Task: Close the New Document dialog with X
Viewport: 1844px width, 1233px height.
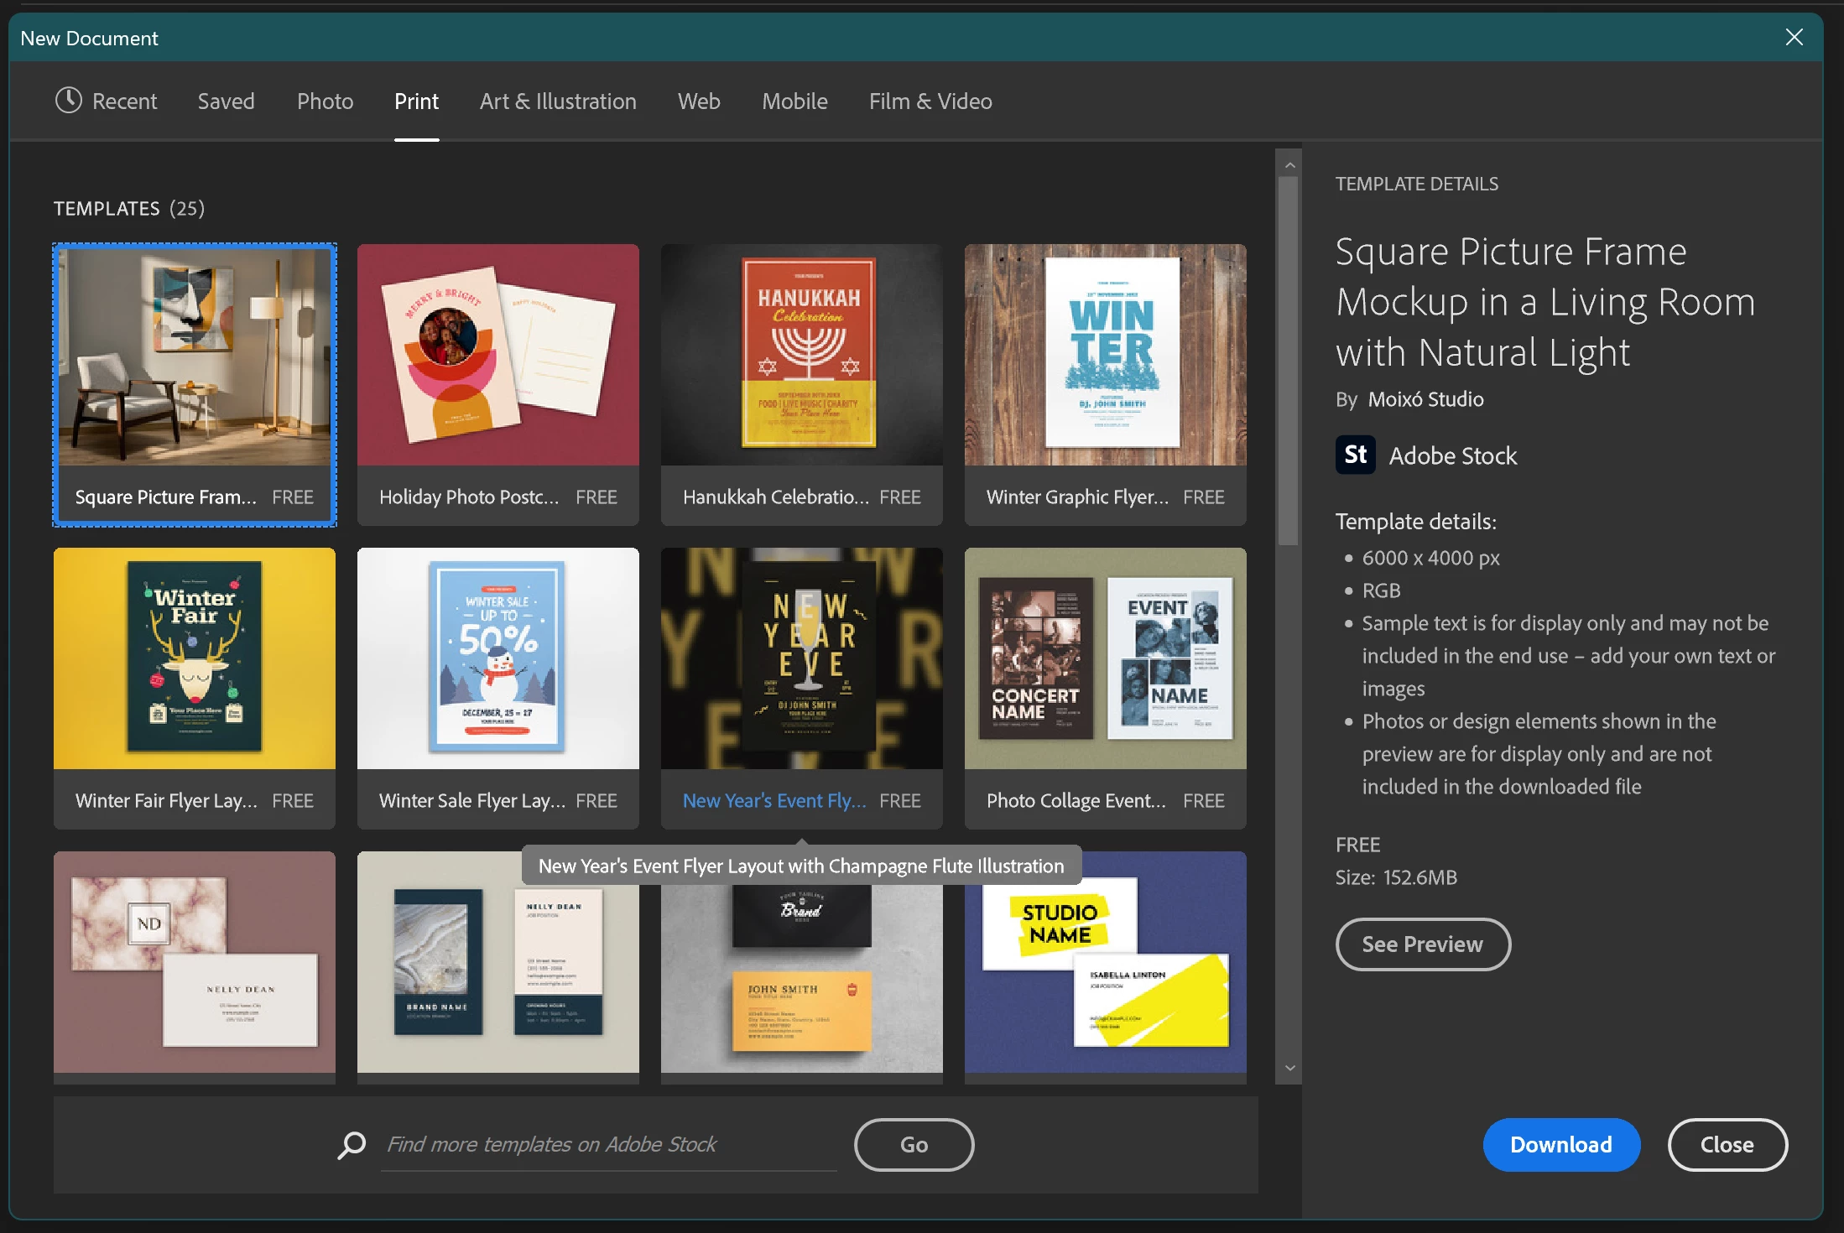Action: pos(1794,38)
